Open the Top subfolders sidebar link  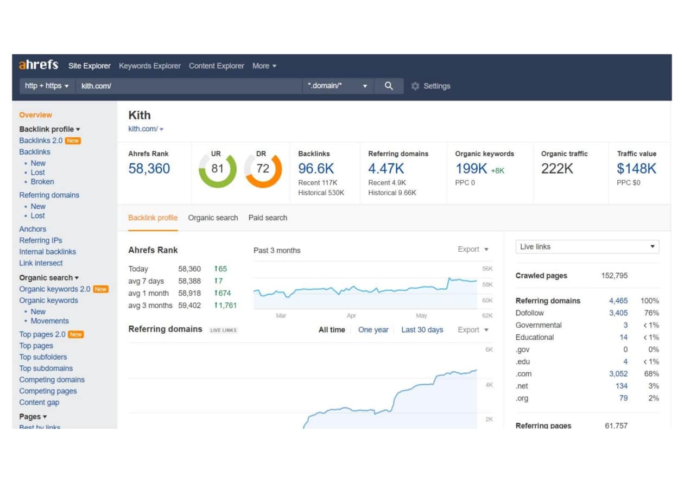click(x=43, y=357)
